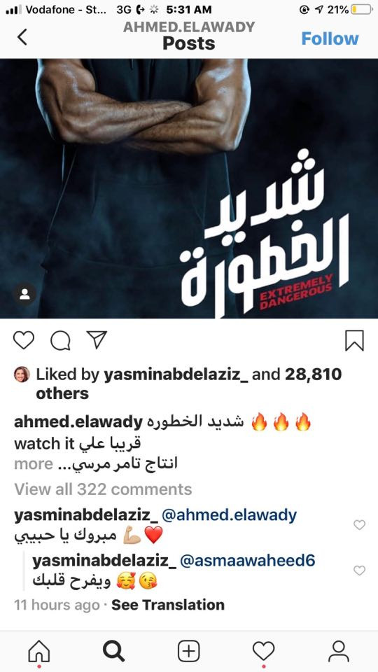Open the Search tab
The height and width of the screenshot is (672, 378).
tap(113, 652)
